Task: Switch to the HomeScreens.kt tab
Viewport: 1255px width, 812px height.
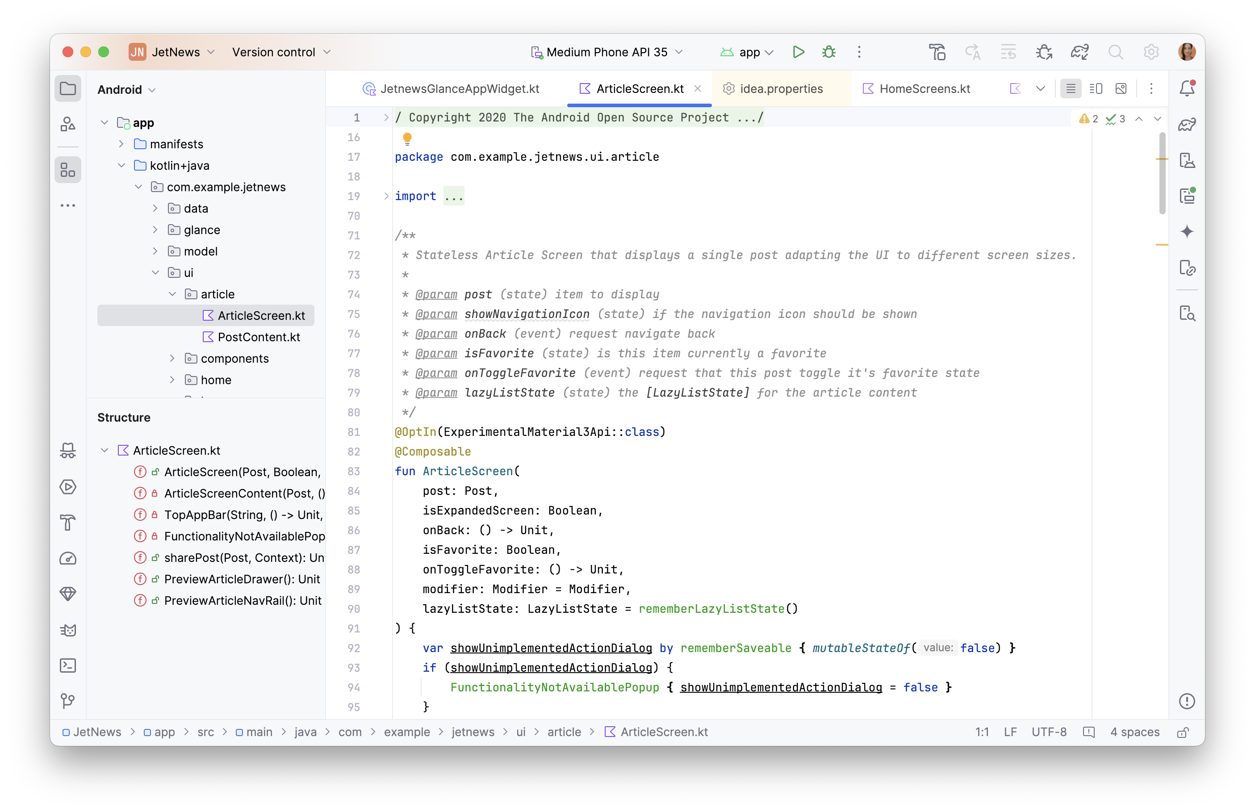Action: pos(924,88)
